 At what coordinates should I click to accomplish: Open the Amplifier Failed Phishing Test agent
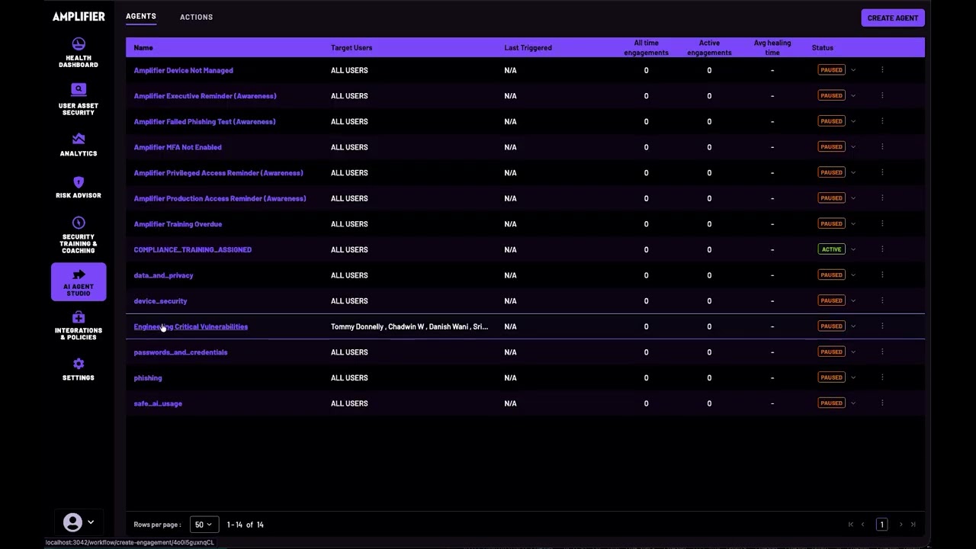click(x=204, y=121)
